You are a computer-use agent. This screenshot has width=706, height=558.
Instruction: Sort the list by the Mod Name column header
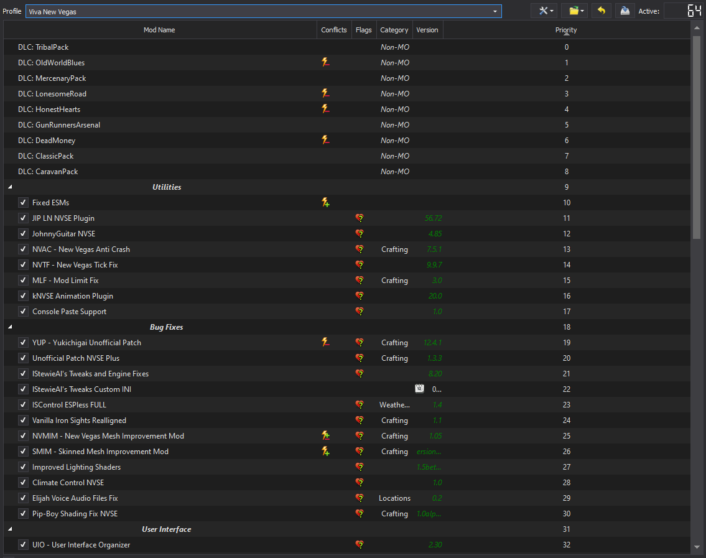[159, 30]
